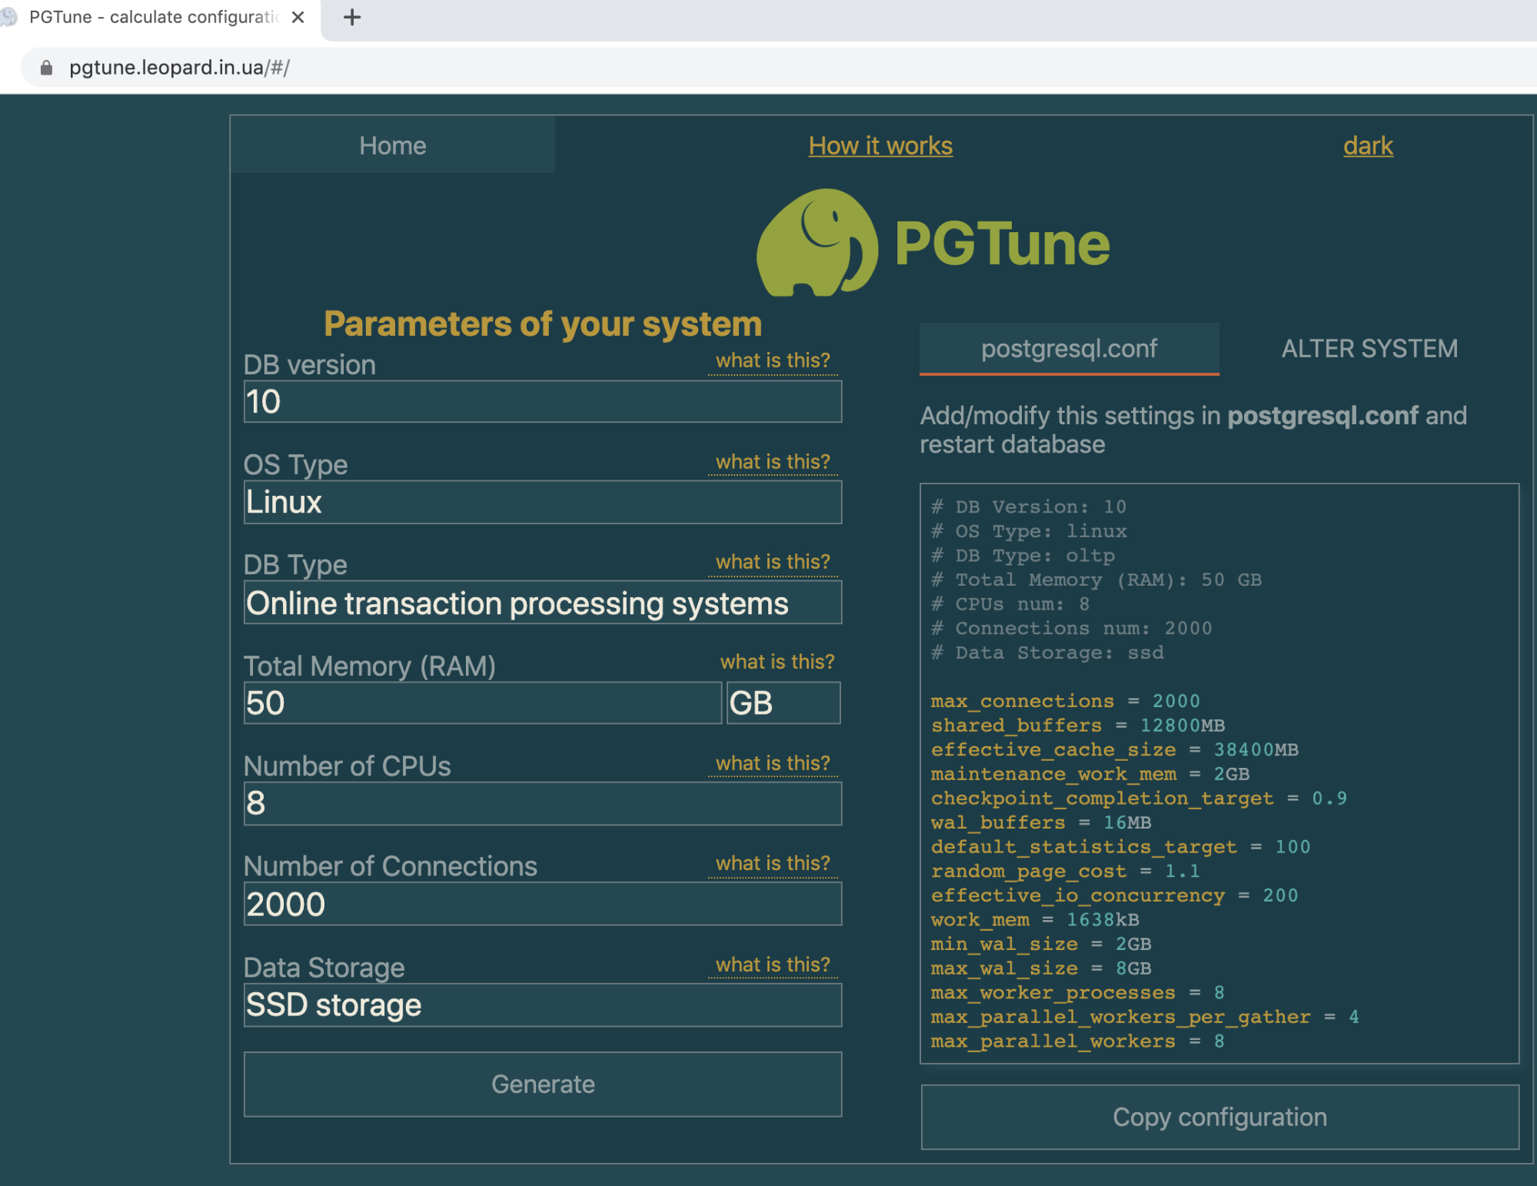This screenshot has width=1537, height=1186.
Task: Open the GB memory unit selector
Action: [x=783, y=703]
